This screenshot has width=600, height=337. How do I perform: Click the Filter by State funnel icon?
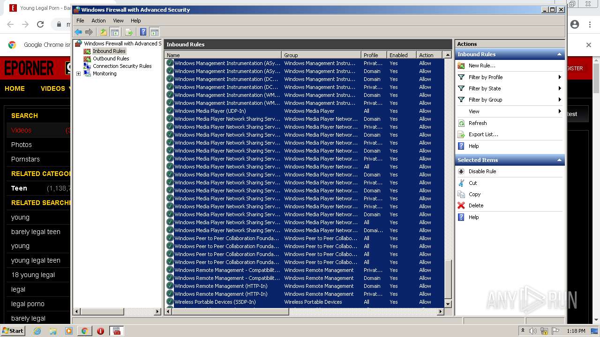pyautogui.click(x=461, y=88)
